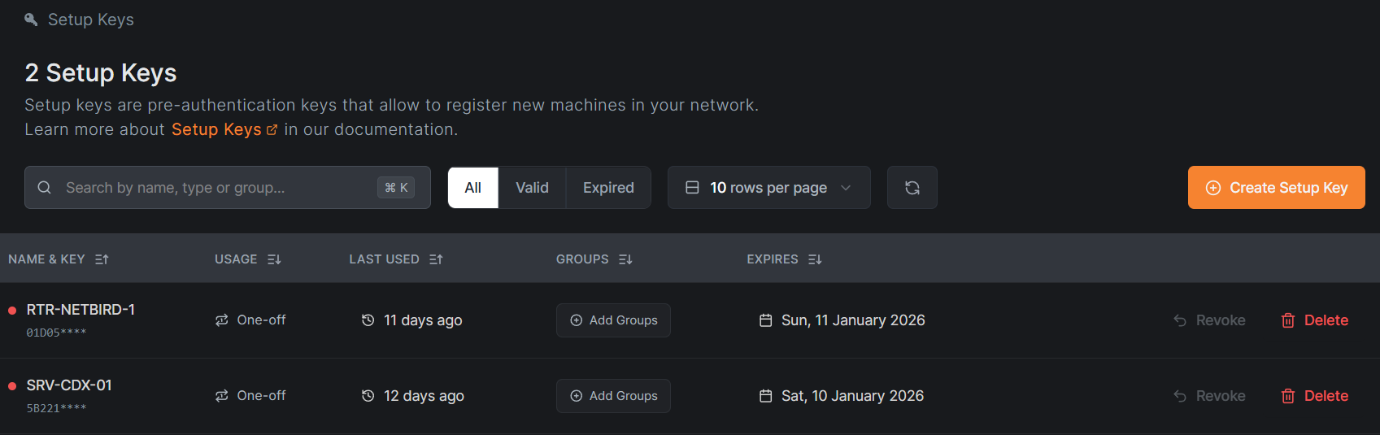The height and width of the screenshot is (435, 1380).
Task: Click the Setup Keys breadcrumb at top
Action: [x=90, y=20]
